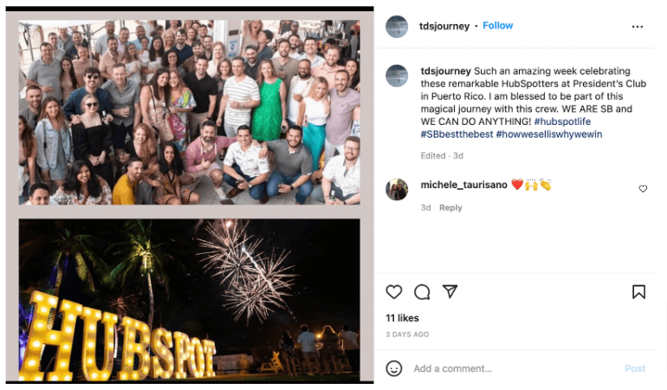Open the #hubspotlife hashtag
This screenshot has width=667, height=390.
[x=562, y=121]
